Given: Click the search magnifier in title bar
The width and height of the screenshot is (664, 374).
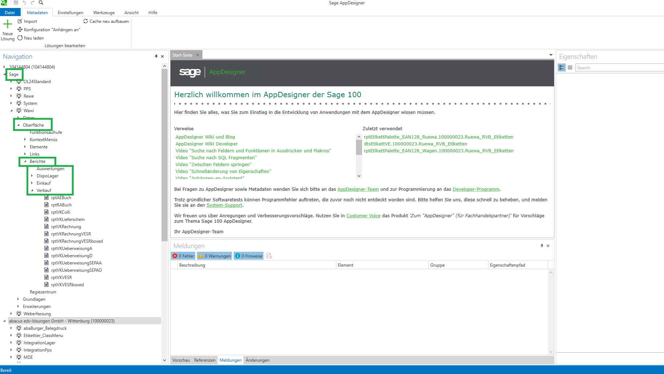Looking at the screenshot, I should (x=41, y=3).
